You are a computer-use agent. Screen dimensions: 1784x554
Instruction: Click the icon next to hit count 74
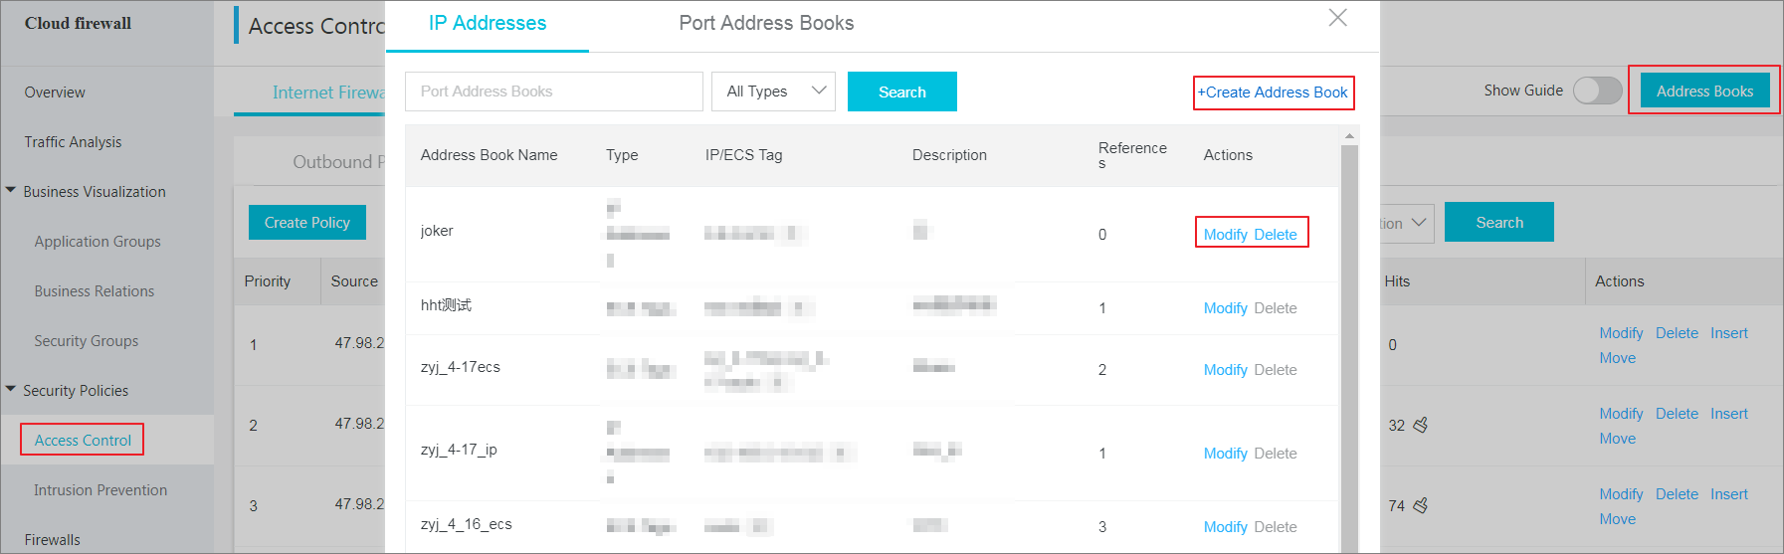coord(1421,505)
